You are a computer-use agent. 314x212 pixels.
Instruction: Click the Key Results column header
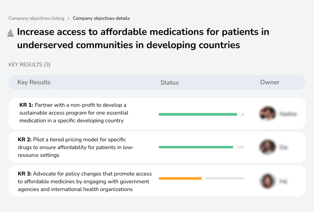34,82
